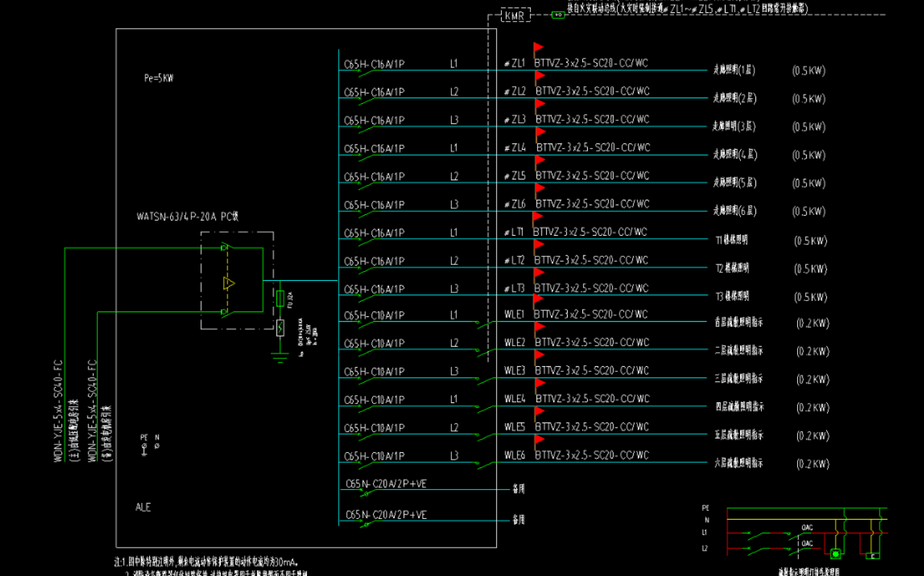This screenshot has width=924, height=576.
Task: Select the Pe=5KW label
Action: (159, 77)
